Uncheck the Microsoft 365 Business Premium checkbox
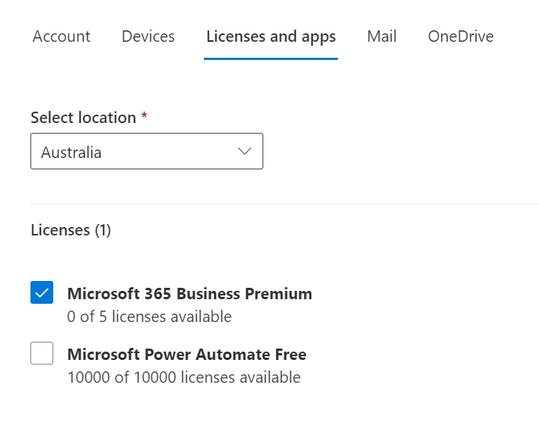 (x=42, y=292)
